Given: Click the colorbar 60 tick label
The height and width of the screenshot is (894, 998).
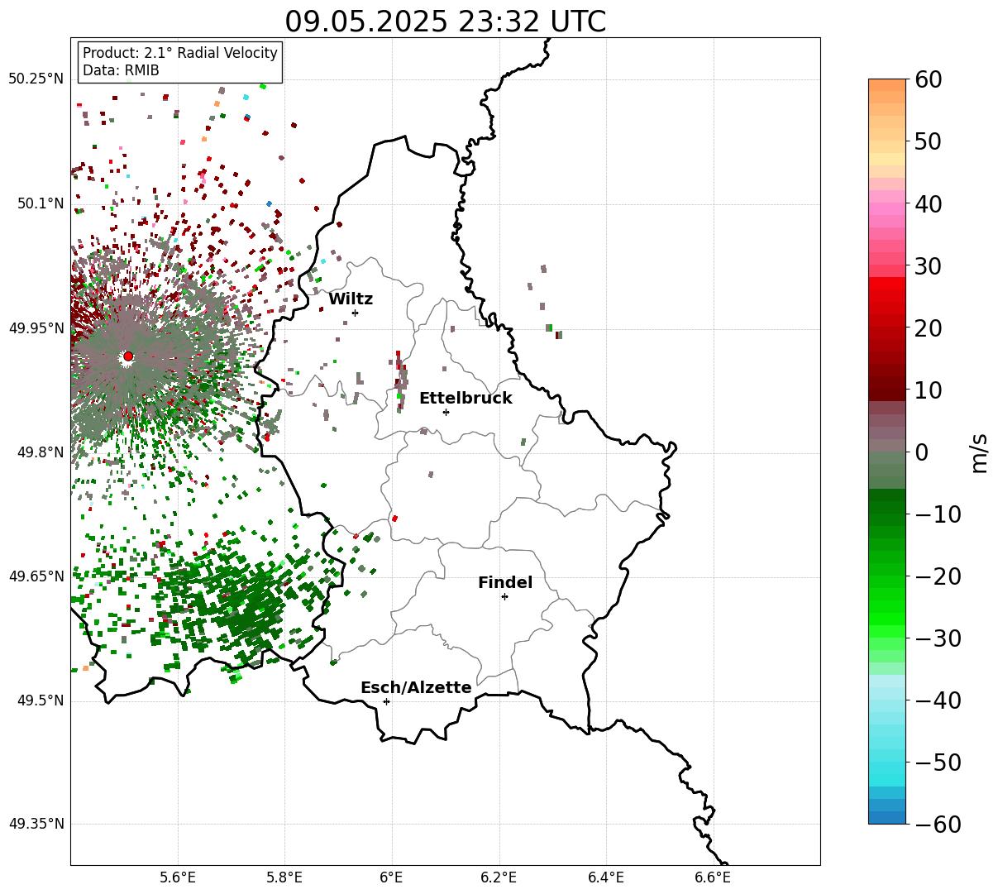Looking at the screenshot, I should [928, 79].
